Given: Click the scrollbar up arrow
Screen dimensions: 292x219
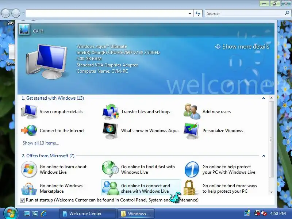Looking at the screenshot, I should tap(272, 98).
